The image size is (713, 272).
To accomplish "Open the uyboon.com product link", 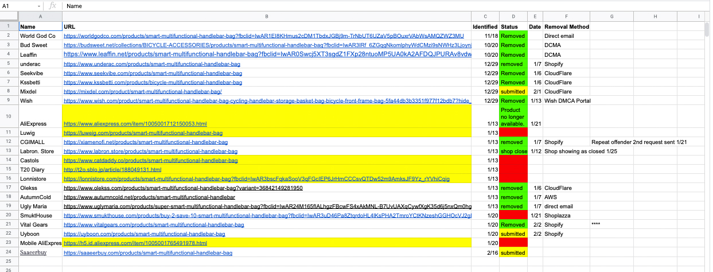I will pyautogui.click(x=144, y=234).
